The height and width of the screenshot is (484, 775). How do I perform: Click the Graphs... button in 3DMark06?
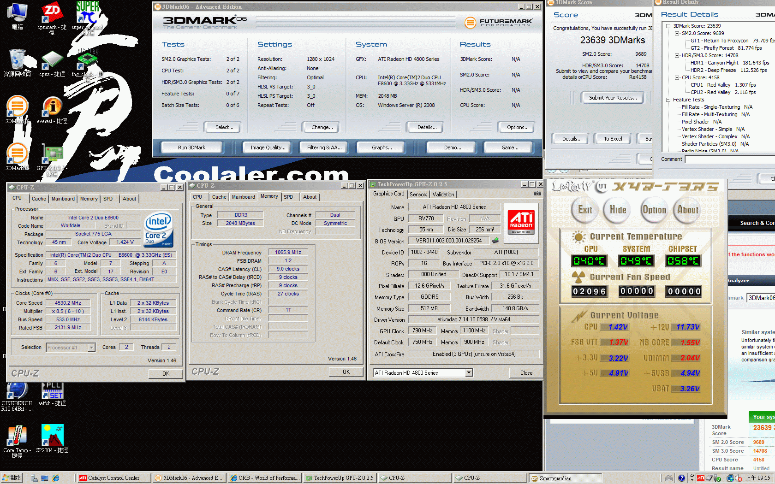382,148
